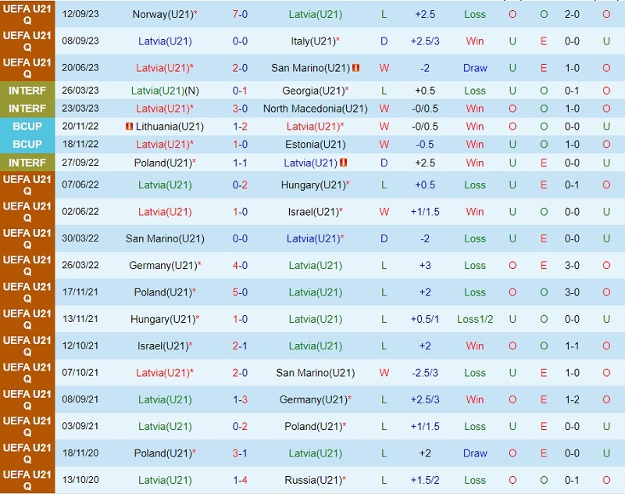
Task: Open the Italy(U21) team page
Action: pos(313,41)
